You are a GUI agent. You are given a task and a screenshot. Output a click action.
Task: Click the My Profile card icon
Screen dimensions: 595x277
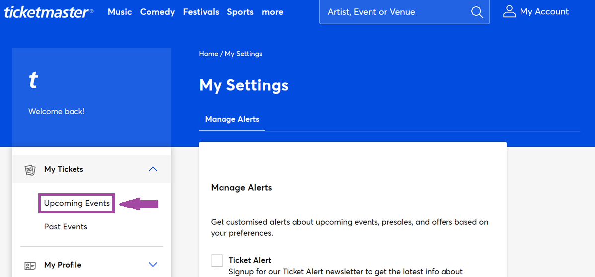(x=30, y=265)
